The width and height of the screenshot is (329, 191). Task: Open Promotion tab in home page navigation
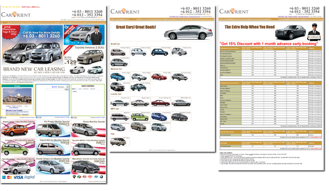click(x=34, y=22)
